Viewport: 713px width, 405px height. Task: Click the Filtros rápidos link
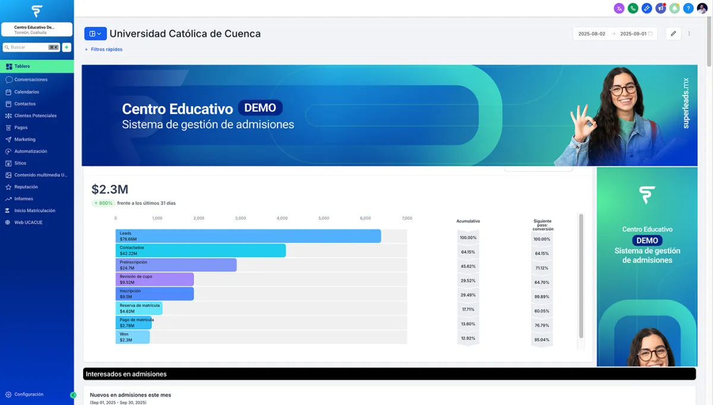104,49
